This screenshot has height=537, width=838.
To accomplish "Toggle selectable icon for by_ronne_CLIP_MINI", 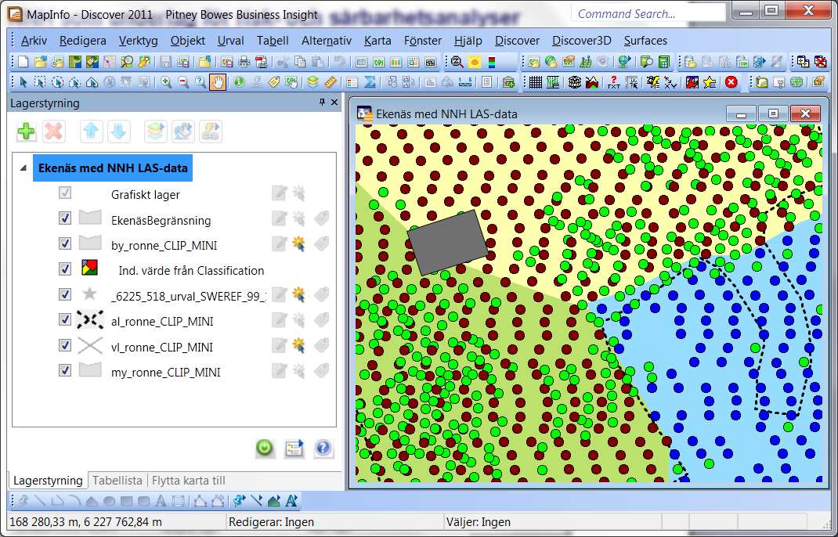I will point(299,244).
